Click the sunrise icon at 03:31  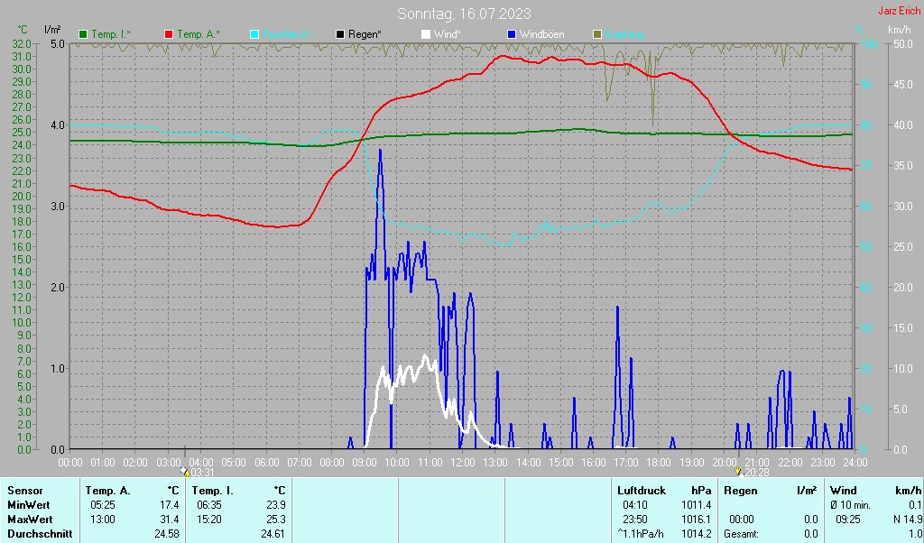point(184,471)
